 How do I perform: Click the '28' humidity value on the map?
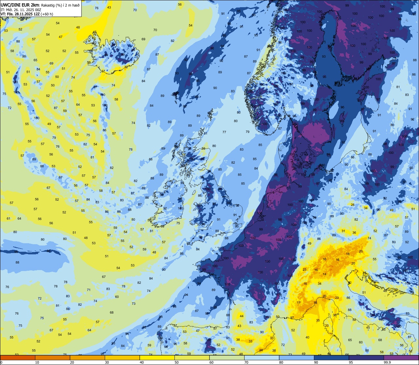(x=353, y=205)
